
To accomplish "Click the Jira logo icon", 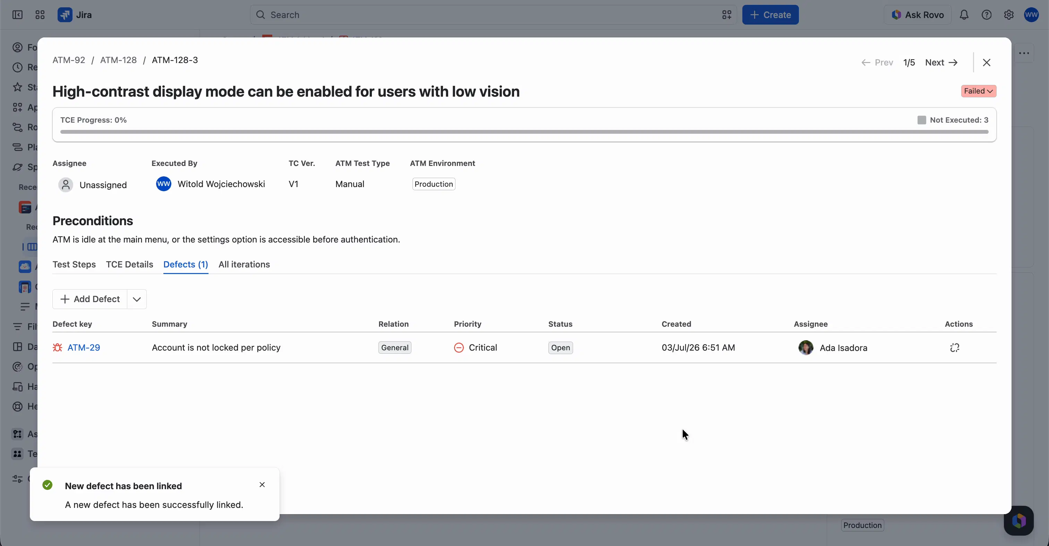I will pos(65,15).
